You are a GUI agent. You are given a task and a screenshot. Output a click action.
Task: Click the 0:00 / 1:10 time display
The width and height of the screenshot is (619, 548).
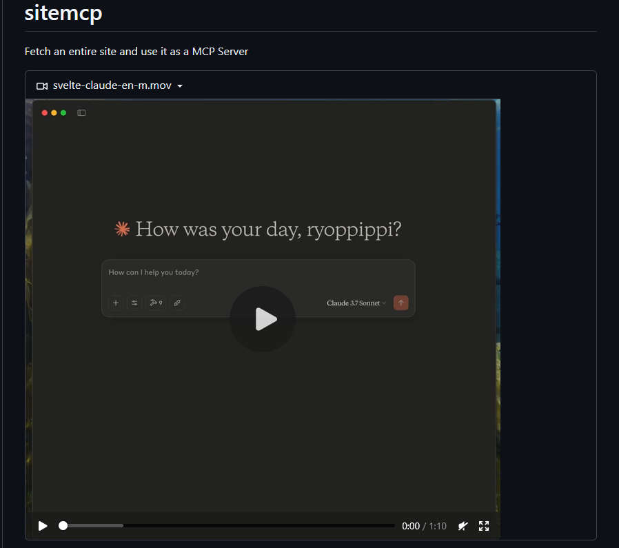(424, 526)
